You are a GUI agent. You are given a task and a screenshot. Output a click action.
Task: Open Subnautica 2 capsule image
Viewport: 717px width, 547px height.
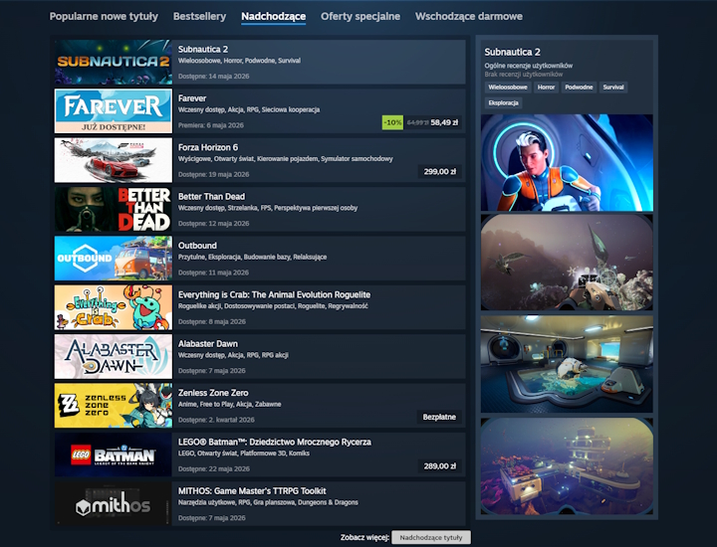(x=114, y=62)
